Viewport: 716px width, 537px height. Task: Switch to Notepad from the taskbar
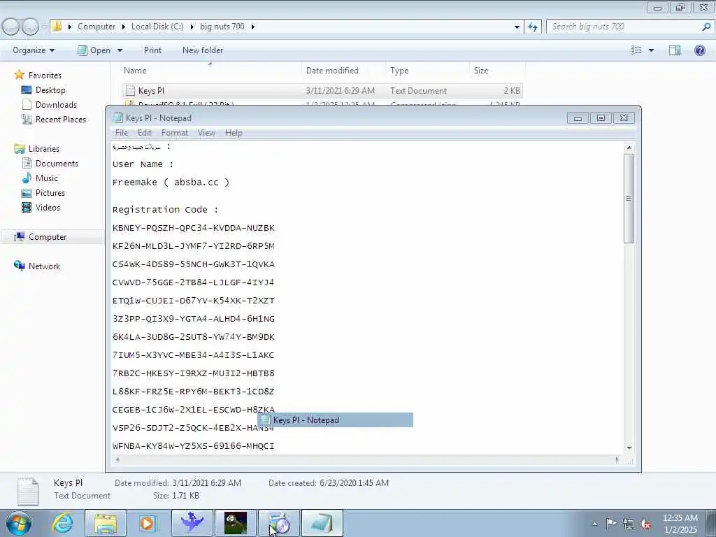tap(322, 523)
